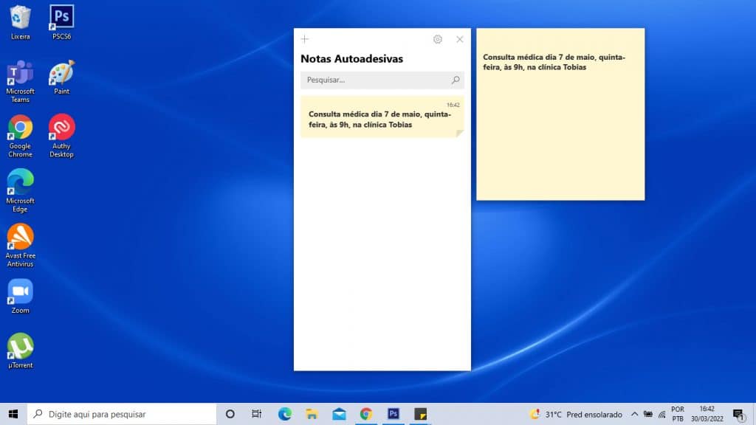This screenshot has height=425, width=756.
Task: Launch Edge from the taskbar
Action: tap(284, 414)
